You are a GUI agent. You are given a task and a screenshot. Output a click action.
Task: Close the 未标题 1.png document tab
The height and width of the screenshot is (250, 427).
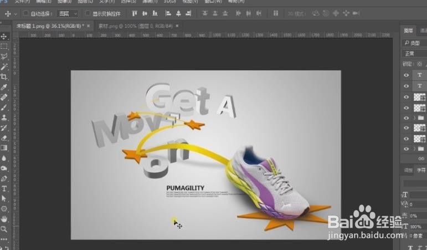coord(88,26)
